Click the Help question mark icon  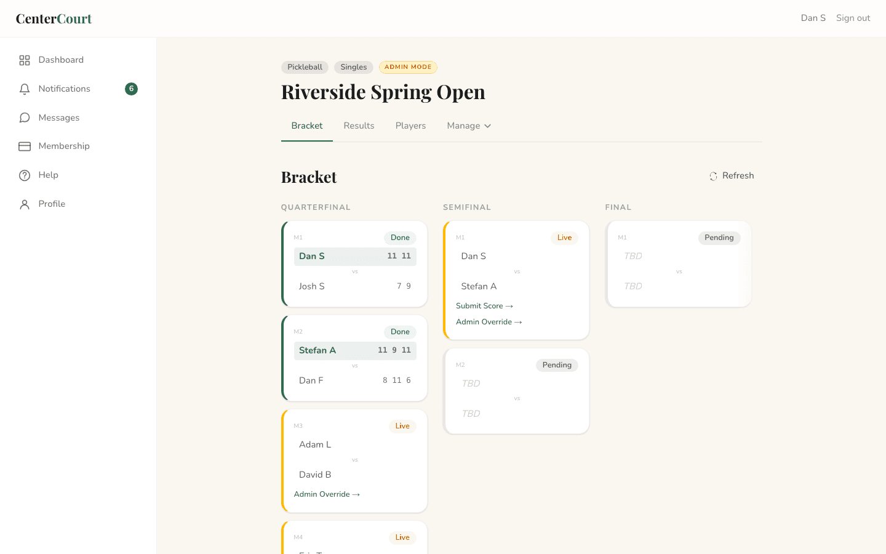(25, 175)
